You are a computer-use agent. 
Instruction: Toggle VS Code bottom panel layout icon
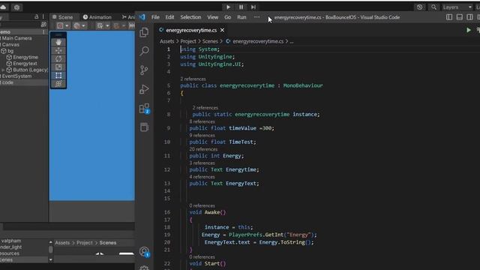click(x=460, y=17)
